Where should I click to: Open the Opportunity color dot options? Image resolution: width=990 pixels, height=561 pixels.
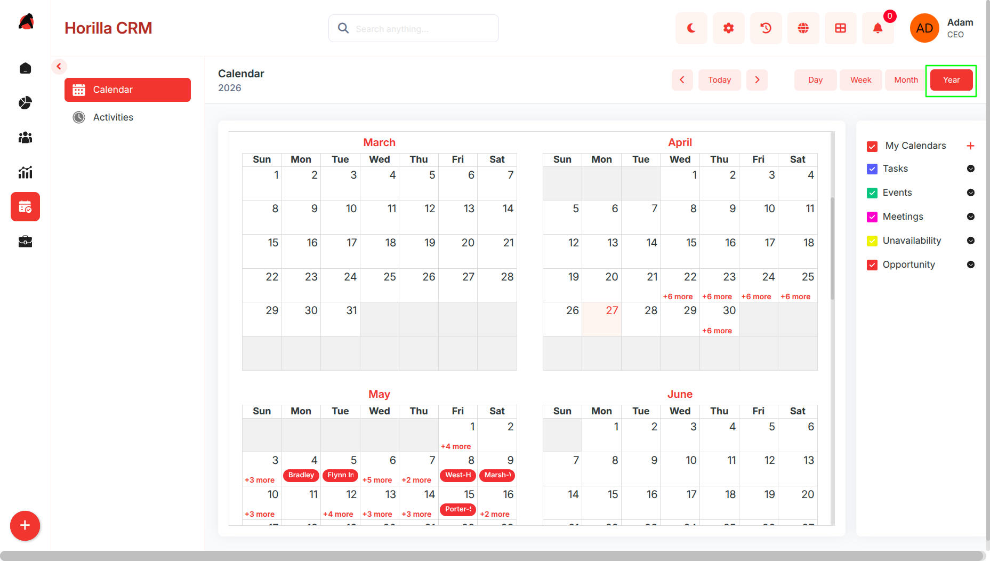tap(970, 265)
